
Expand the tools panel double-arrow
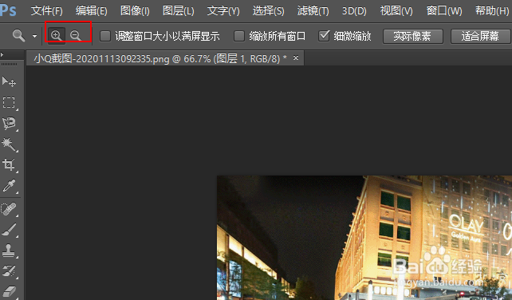[x=2, y=54]
